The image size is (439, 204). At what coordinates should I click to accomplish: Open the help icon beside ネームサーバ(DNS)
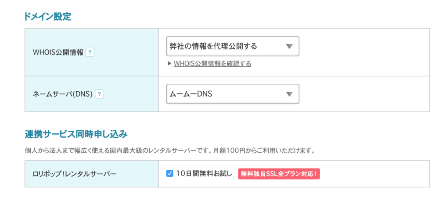[x=99, y=94]
